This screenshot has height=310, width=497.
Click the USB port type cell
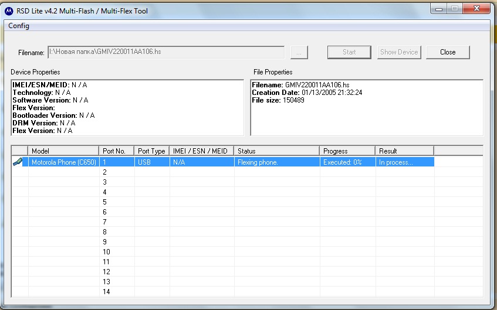pyautogui.click(x=152, y=162)
